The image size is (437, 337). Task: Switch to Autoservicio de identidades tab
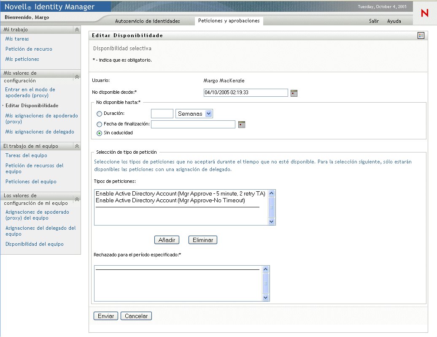click(148, 21)
